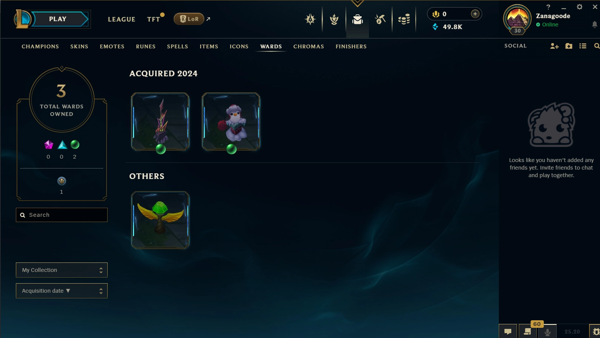The height and width of the screenshot is (338, 600).
Task: Click the microphone voice icon
Action: click(x=547, y=331)
